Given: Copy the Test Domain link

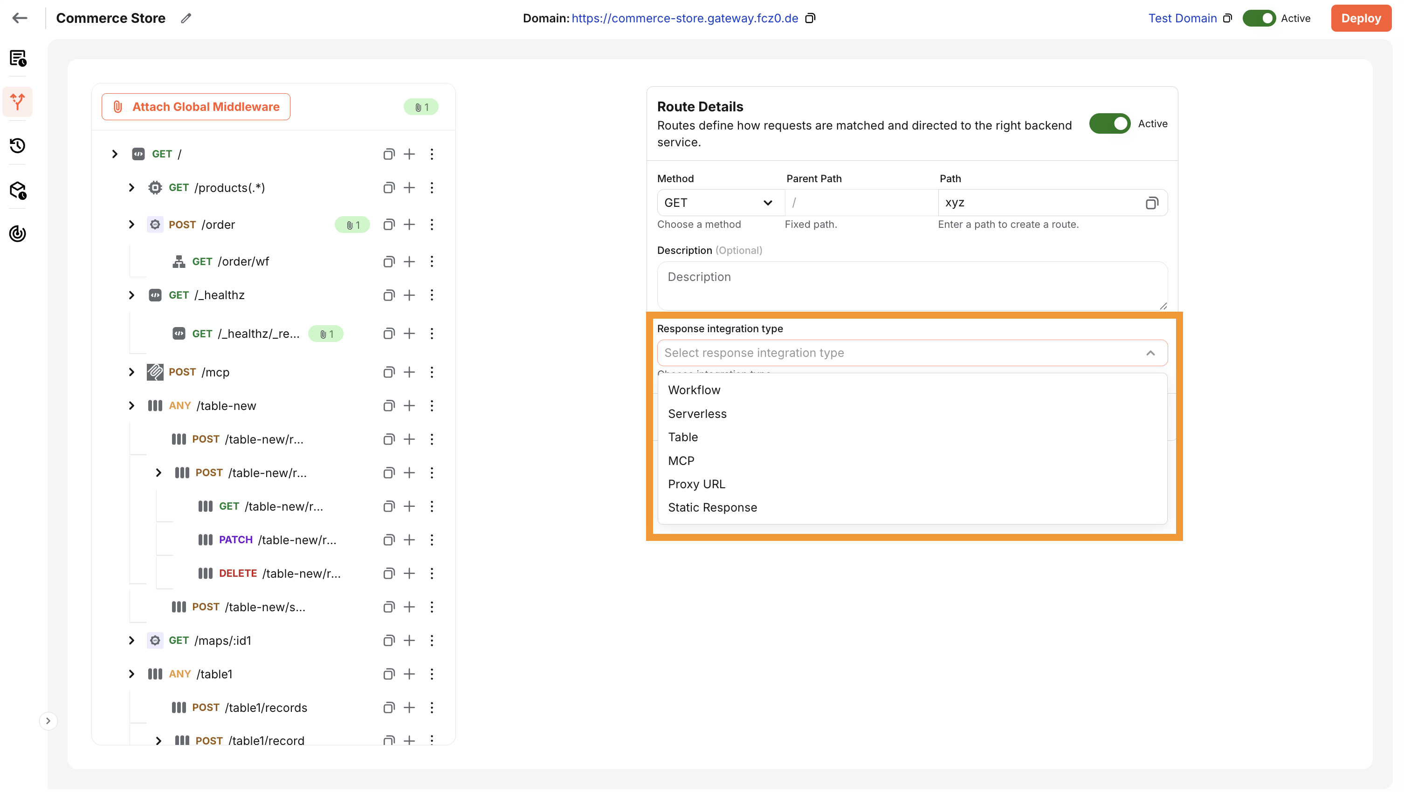Looking at the screenshot, I should coord(1227,18).
